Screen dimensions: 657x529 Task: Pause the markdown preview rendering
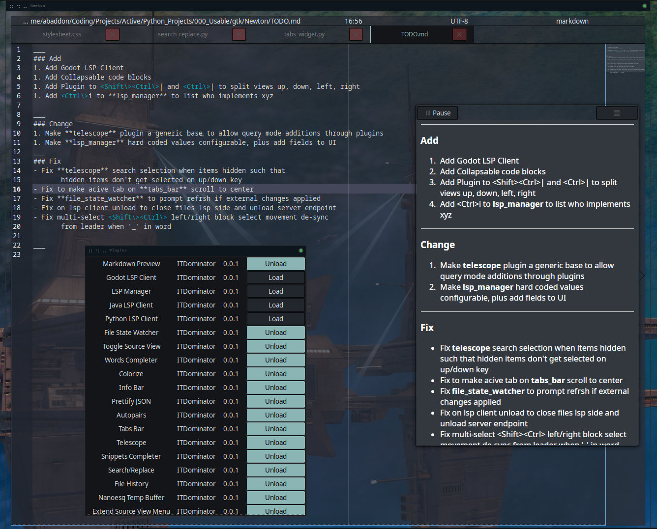click(437, 113)
